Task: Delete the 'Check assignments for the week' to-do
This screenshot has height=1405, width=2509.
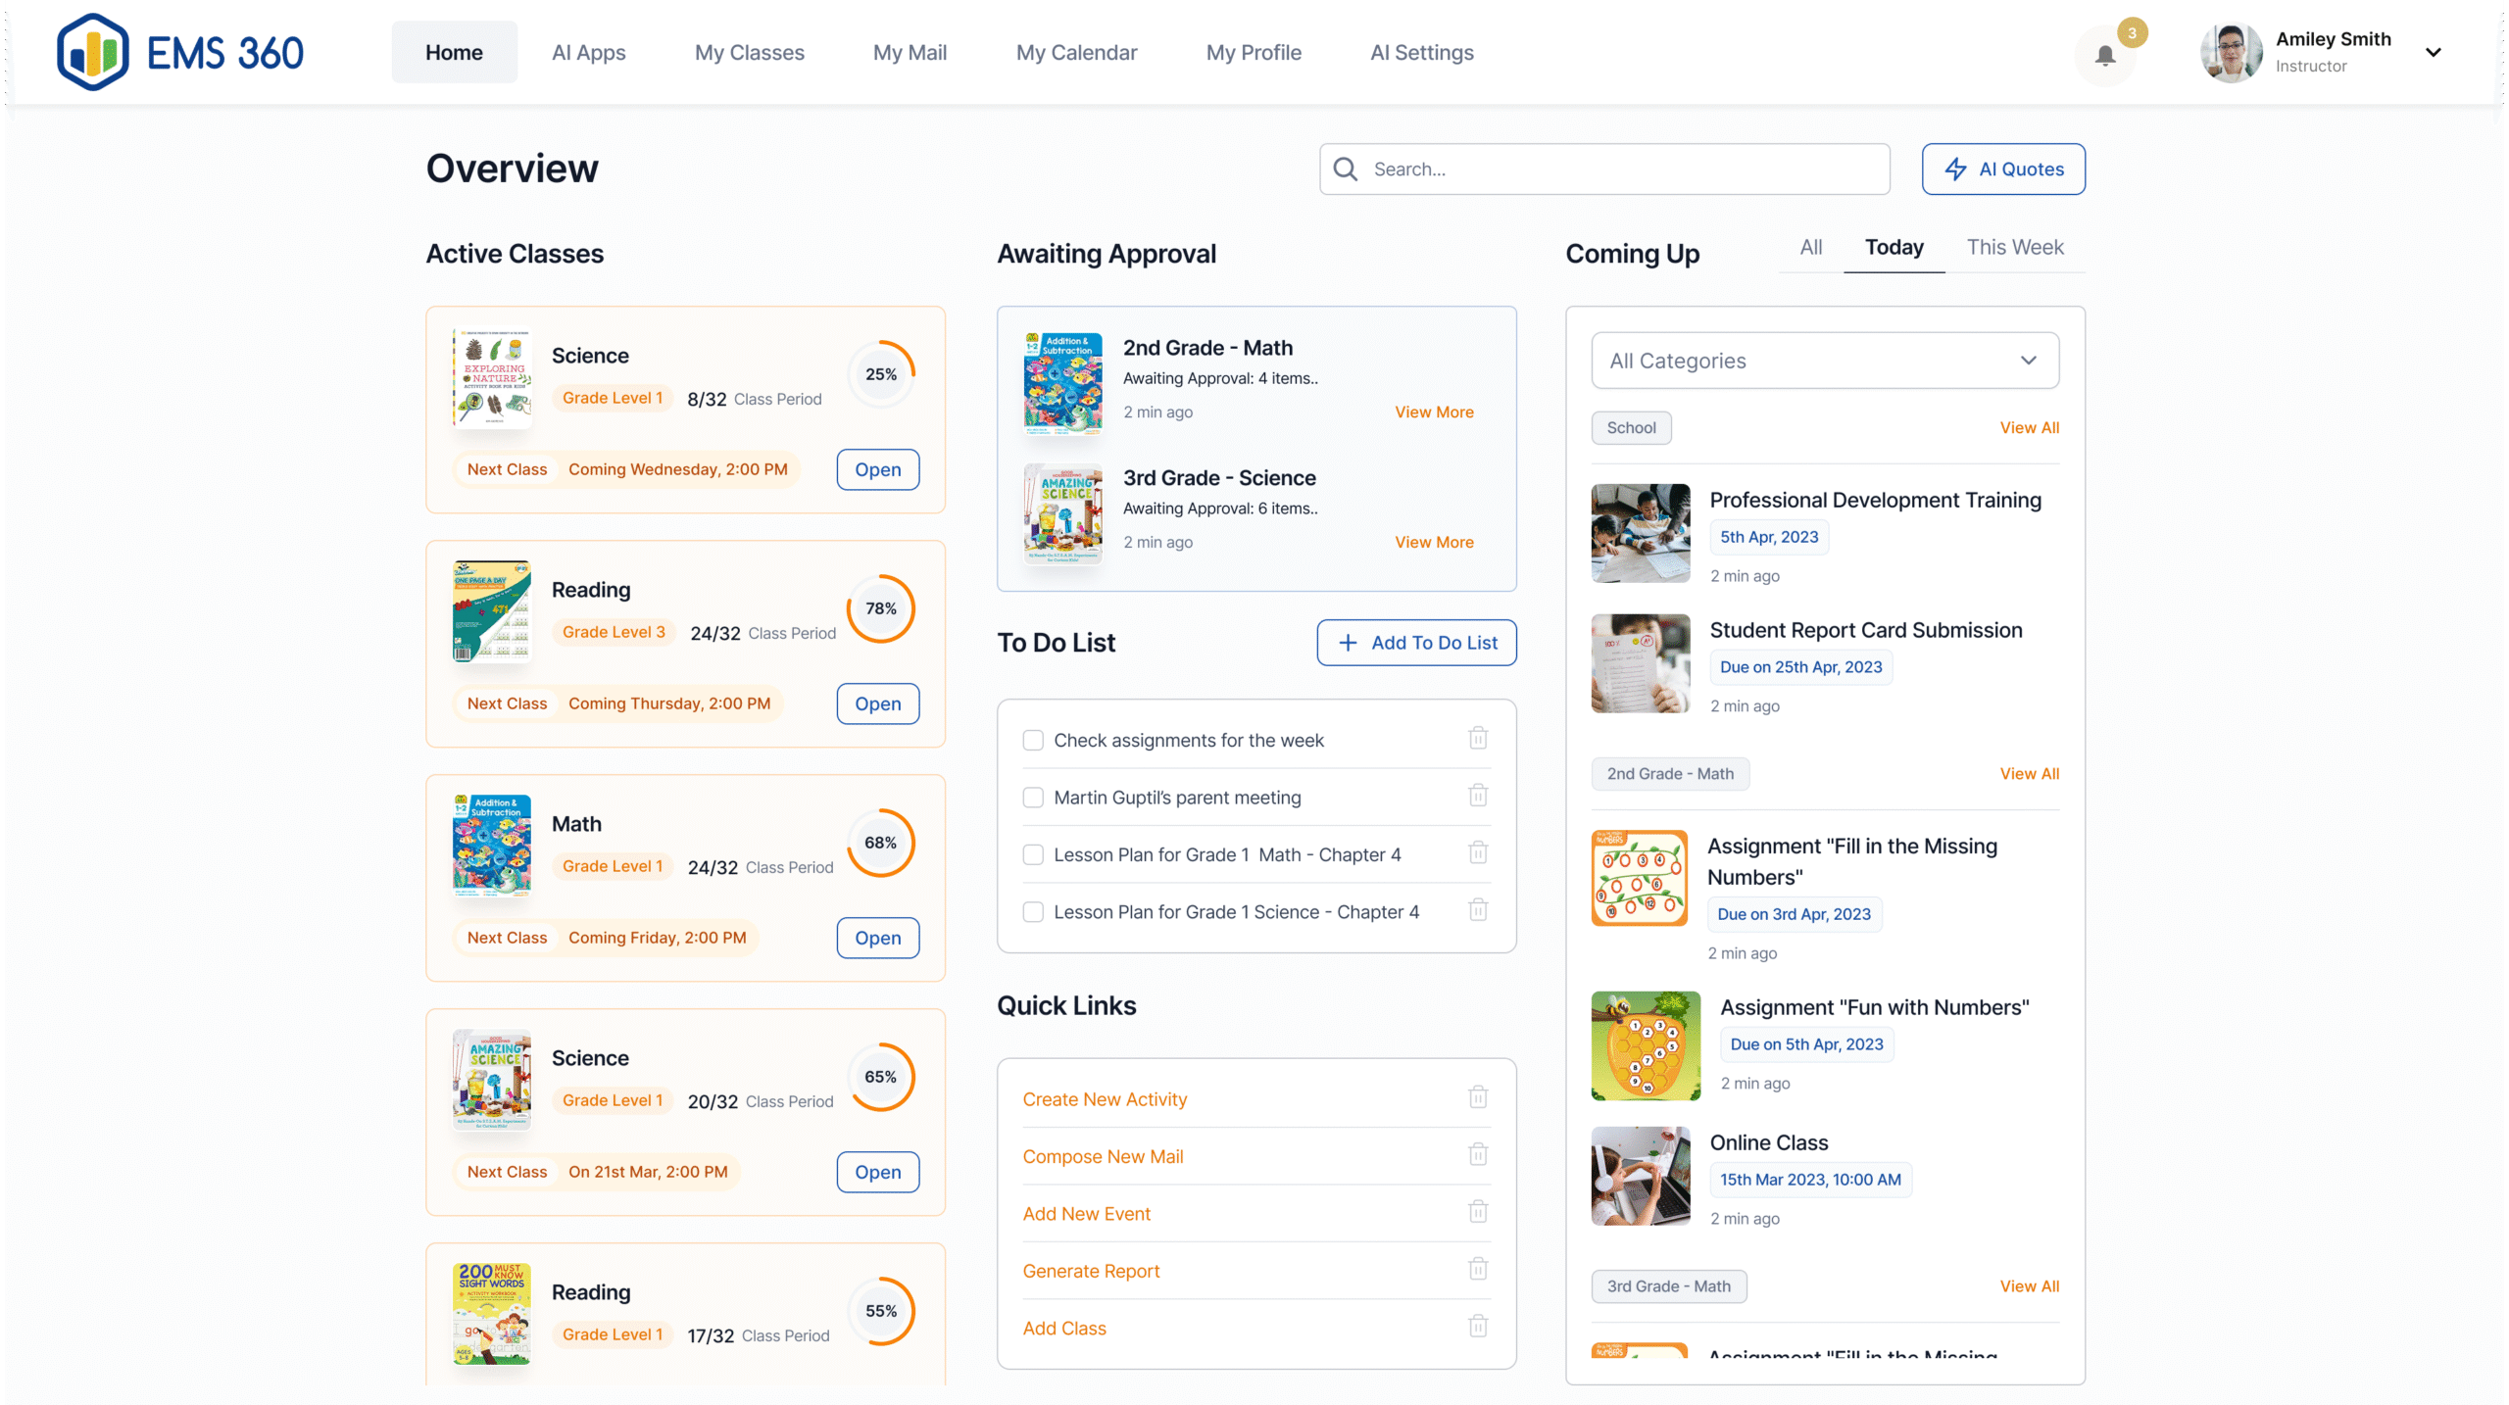Action: point(1478,739)
